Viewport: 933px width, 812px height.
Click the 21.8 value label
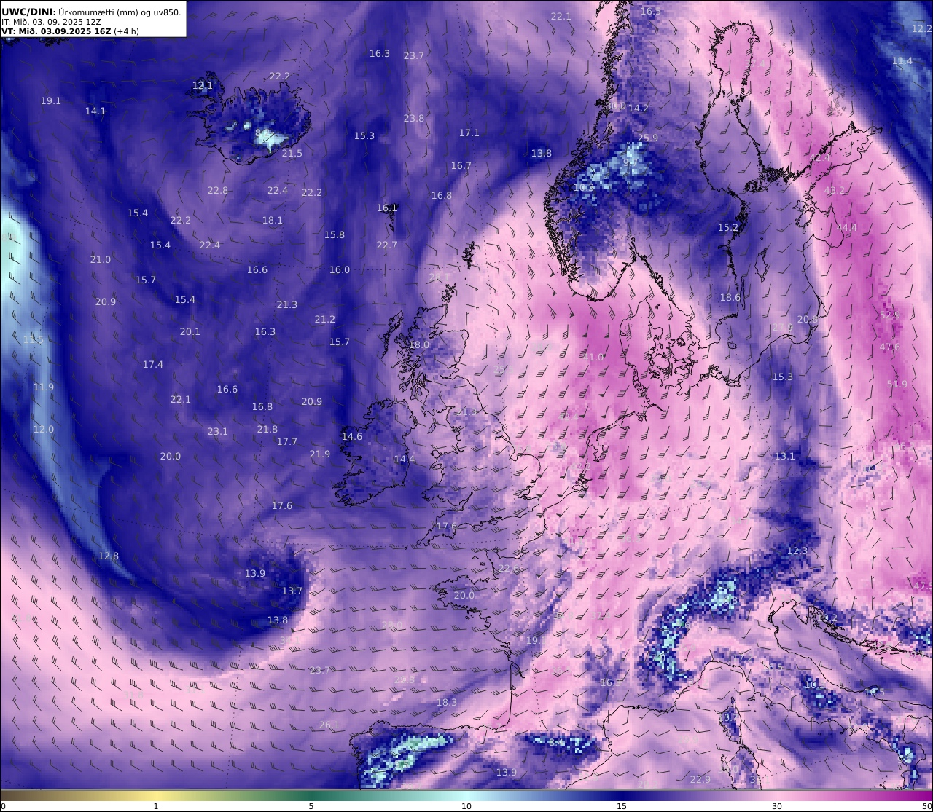coord(268,430)
